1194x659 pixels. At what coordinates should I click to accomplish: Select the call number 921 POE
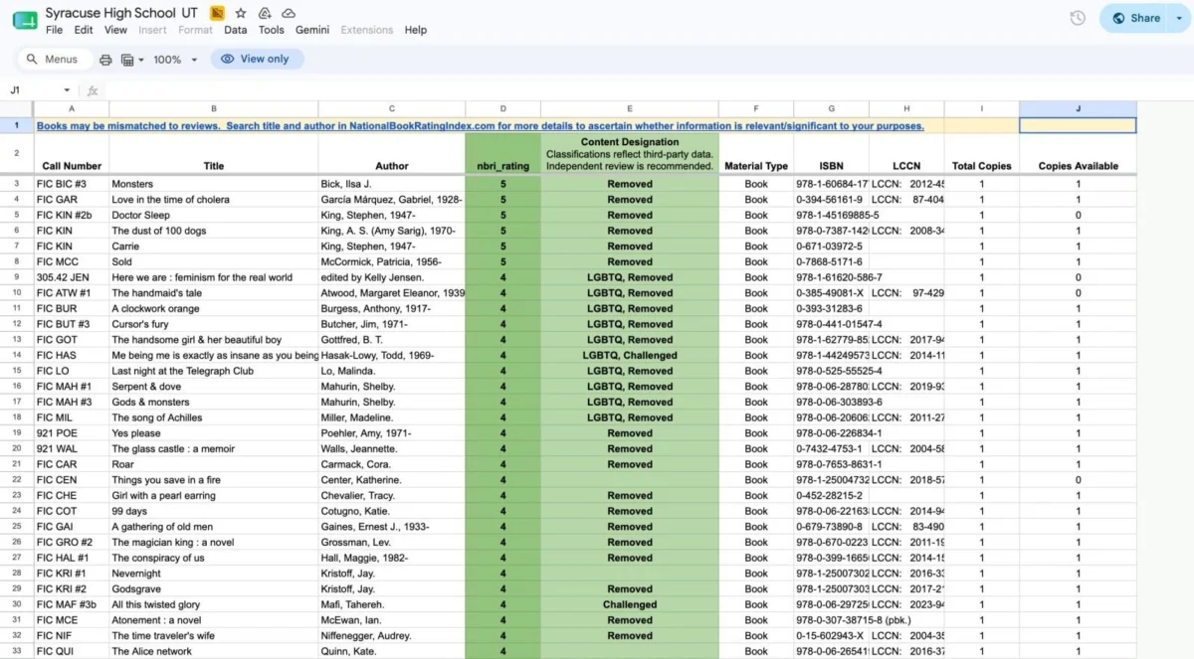coord(72,433)
